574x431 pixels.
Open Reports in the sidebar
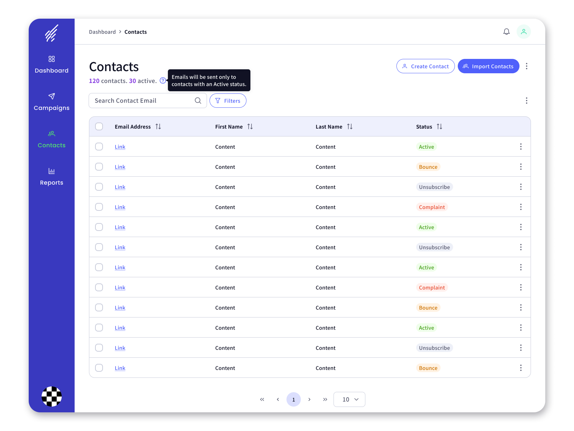[52, 177]
